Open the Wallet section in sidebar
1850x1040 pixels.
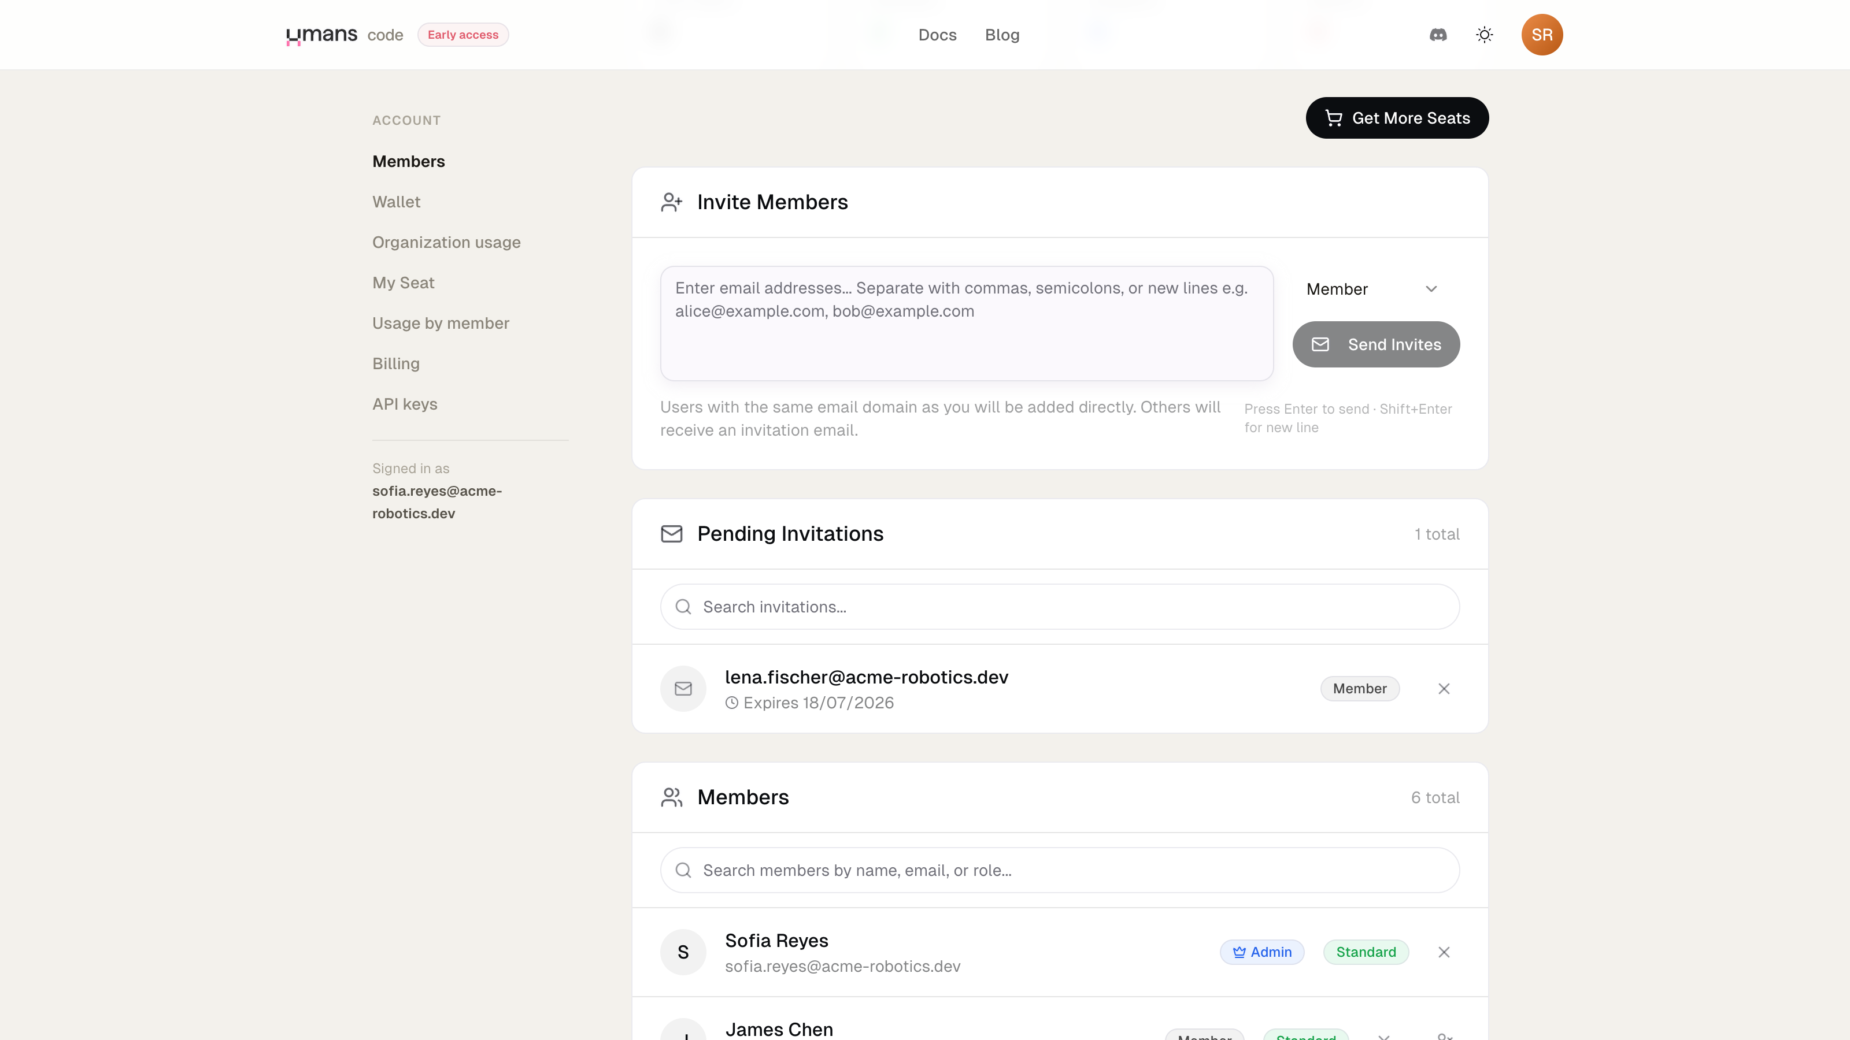tap(397, 202)
